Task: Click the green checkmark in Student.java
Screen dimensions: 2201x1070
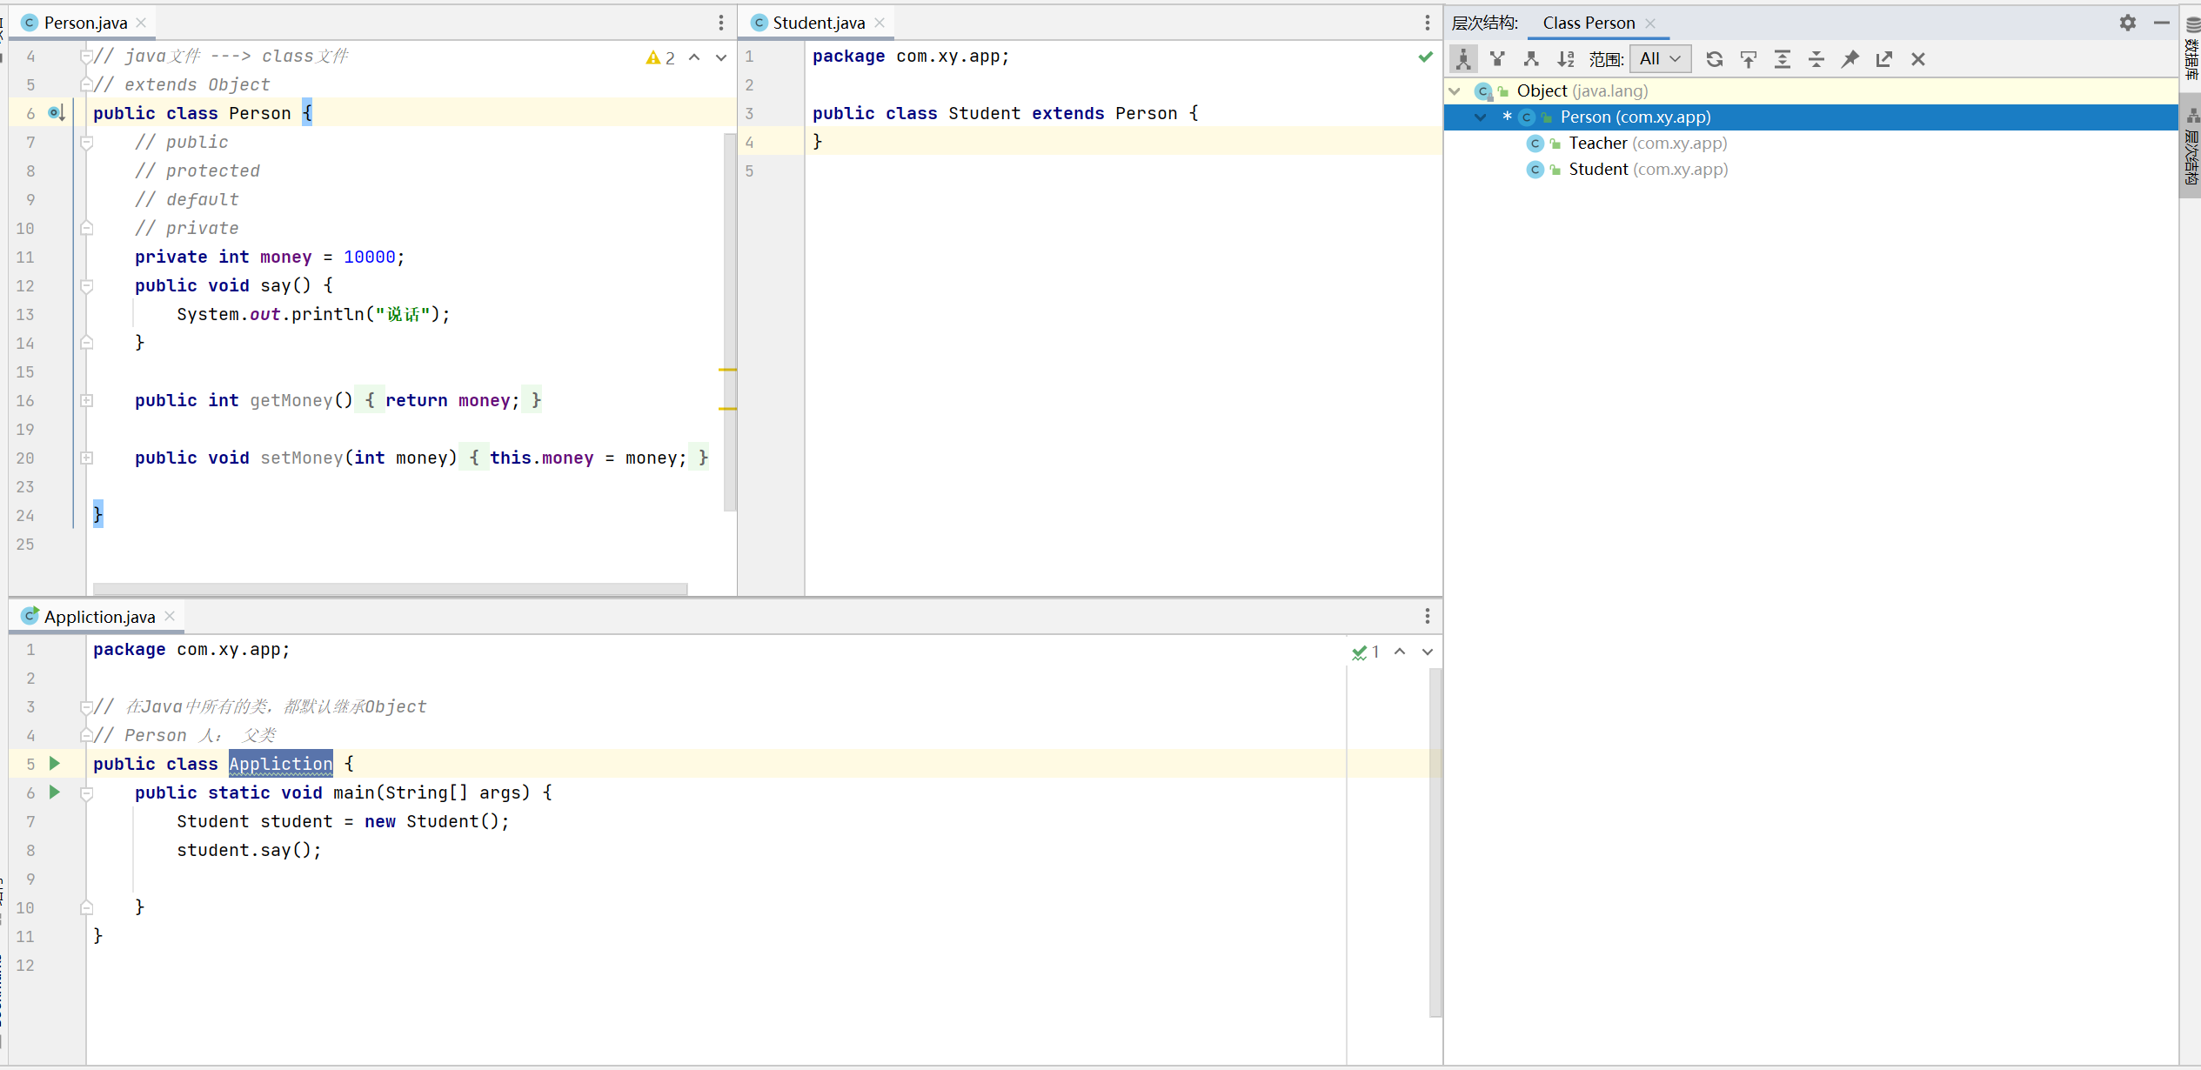Action: [x=1425, y=57]
